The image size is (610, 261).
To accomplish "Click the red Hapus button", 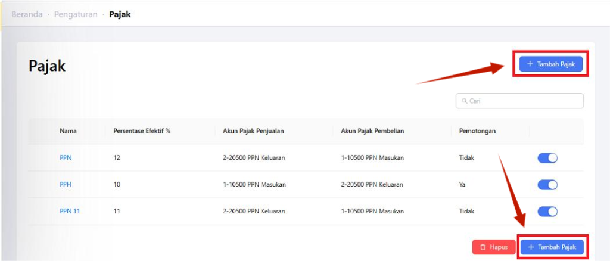I will tap(494, 247).
